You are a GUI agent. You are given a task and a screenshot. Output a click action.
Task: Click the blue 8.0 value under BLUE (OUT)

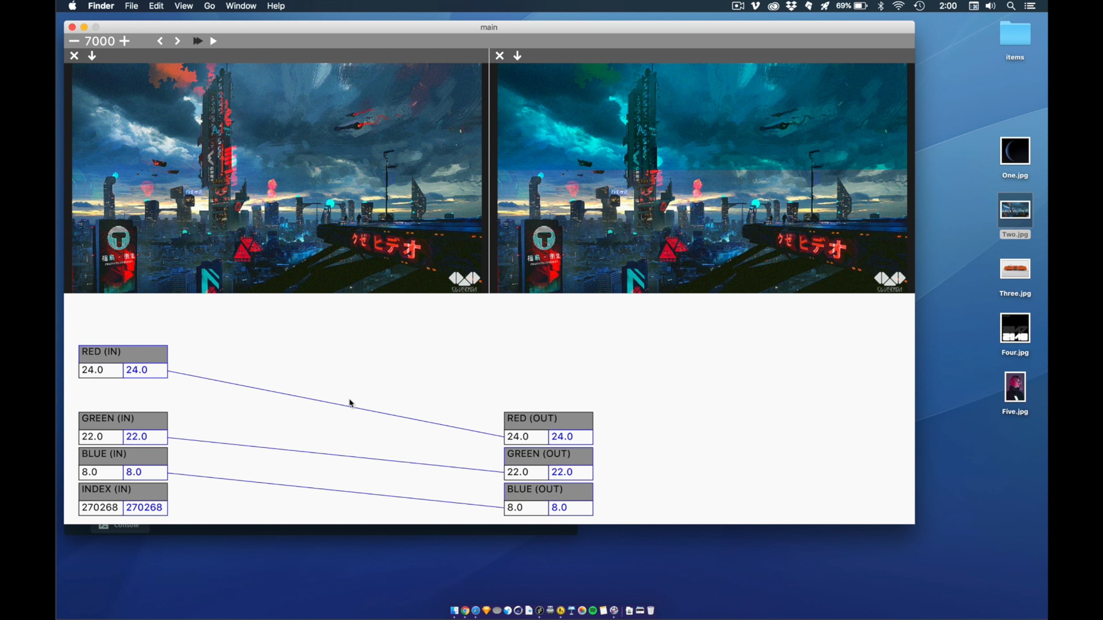click(x=571, y=507)
